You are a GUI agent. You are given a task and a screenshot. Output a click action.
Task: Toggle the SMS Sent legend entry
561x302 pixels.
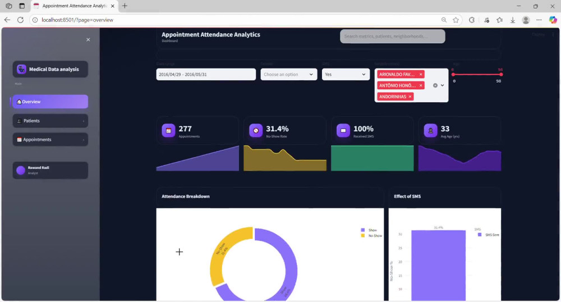[489, 235]
